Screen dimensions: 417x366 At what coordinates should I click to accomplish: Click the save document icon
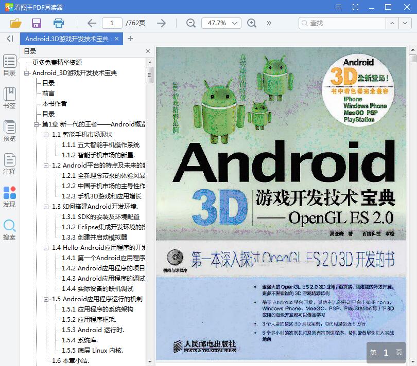pyautogui.click(x=36, y=23)
